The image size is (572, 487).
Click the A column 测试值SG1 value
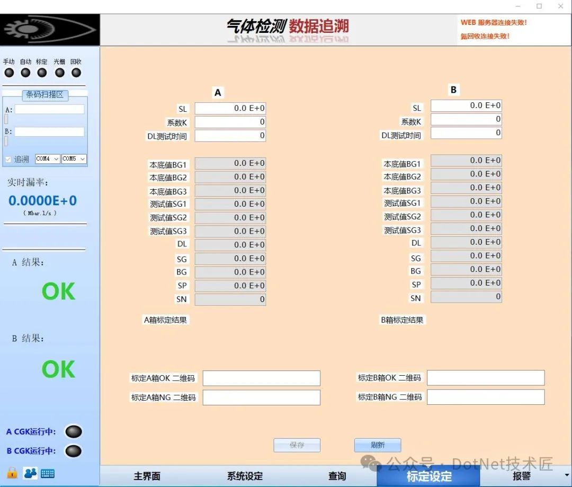point(230,204)
